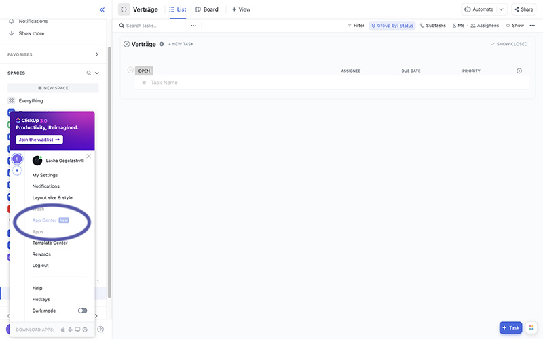This screenshot has width=543, height=339.
Task: Download the Apple app
Action: coord(63,330)
